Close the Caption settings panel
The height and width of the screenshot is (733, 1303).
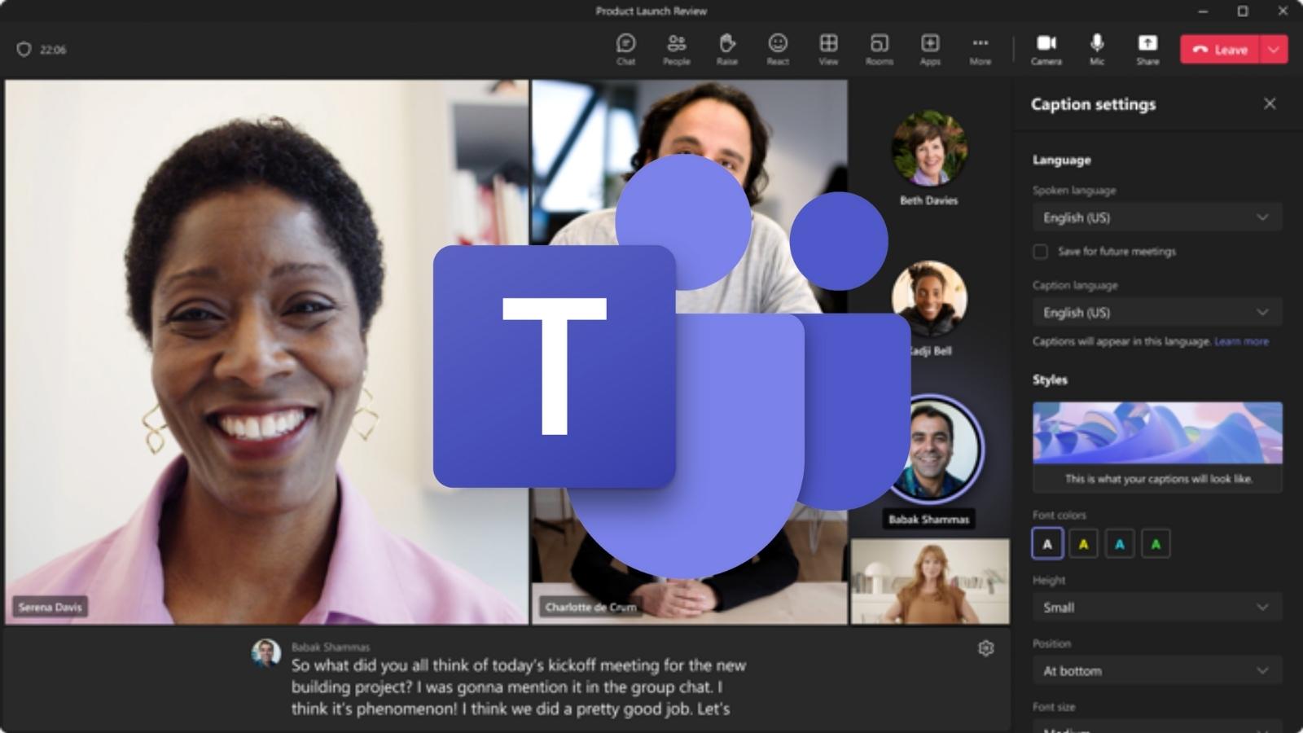[1270, 103]
